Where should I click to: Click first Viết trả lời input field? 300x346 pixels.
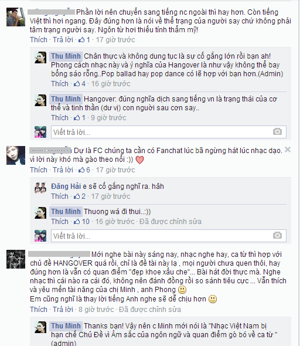[x=169, y=132]
